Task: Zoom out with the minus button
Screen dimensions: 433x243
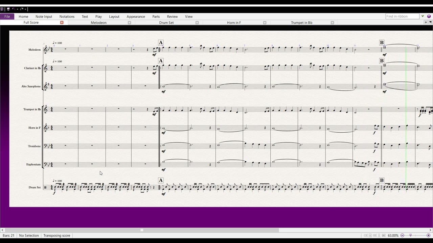Action: click(x=402, y=235)
